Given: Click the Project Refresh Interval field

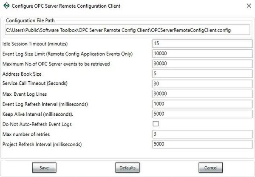Looking at the screenshot, I should [x=202, y=144].
